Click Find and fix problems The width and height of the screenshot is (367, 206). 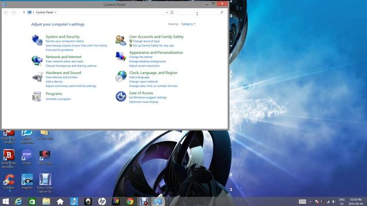(x=60, y=50)
